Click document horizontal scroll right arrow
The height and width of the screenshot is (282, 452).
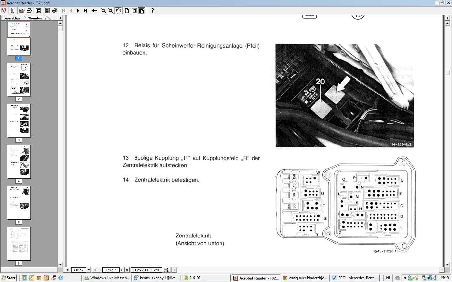443,270
